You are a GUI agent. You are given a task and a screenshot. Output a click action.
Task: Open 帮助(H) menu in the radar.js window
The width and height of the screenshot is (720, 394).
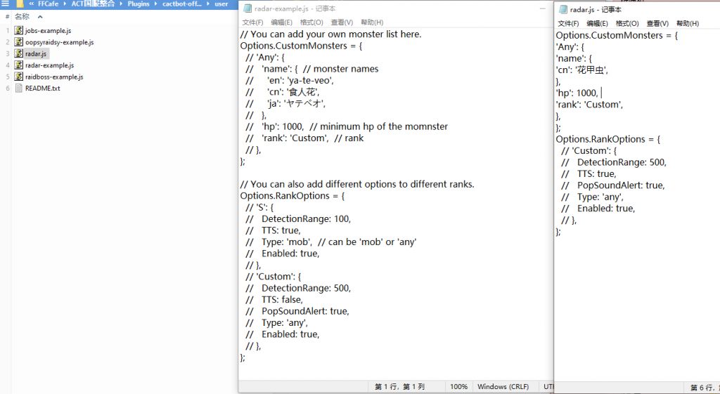688,23
